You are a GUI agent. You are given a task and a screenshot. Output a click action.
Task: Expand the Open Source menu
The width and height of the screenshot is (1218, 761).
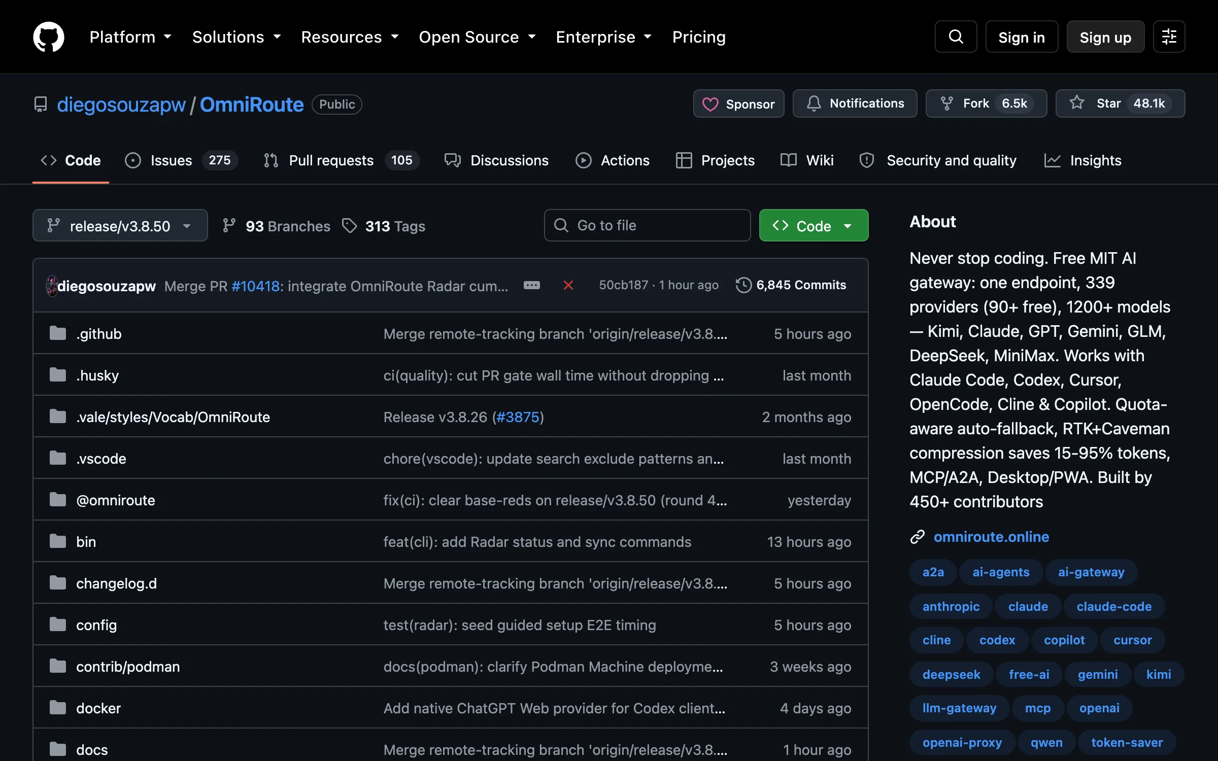coord(477,37)
